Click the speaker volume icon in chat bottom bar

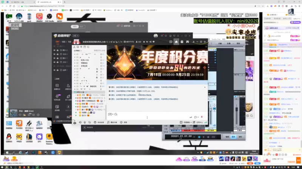pyautogui.click(x=80, y=122)
